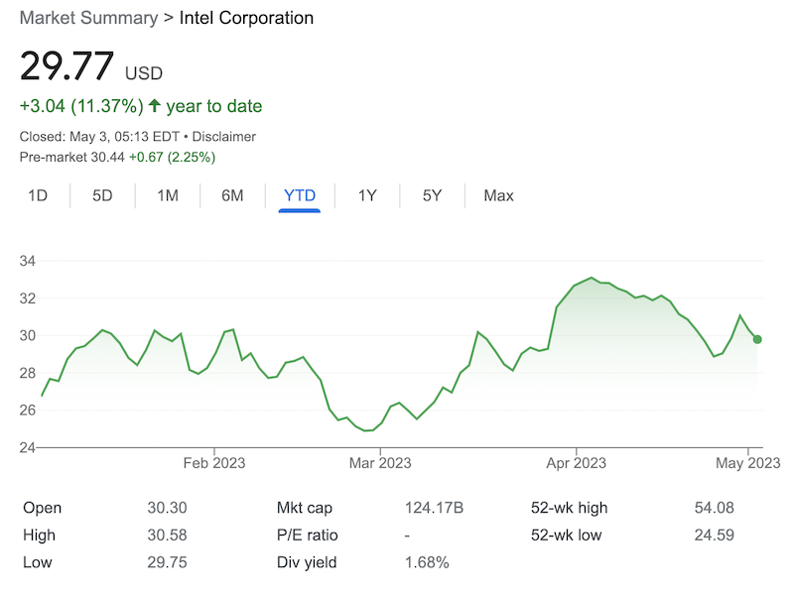794x594 pixels.
Task: Select the 1D time range tab
Action: point(38,195)
